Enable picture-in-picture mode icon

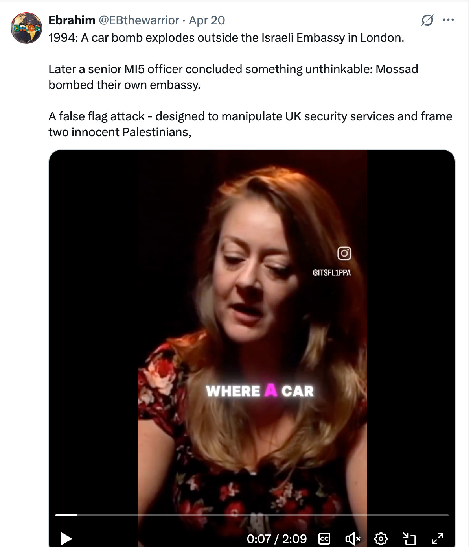tap(409, 538)
